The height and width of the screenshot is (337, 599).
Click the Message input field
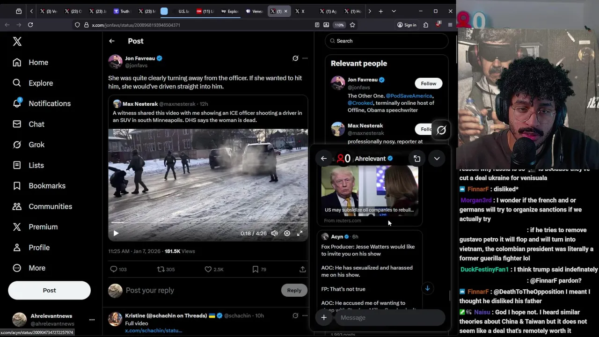coord(389,318)
